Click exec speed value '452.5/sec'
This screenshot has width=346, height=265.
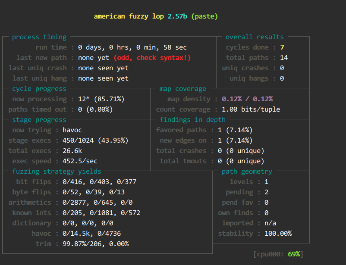point(80,162)
